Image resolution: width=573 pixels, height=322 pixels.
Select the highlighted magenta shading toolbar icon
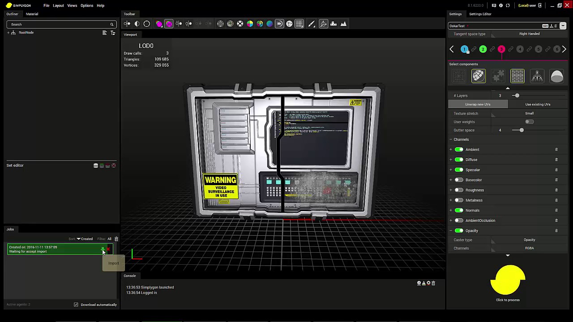coord(169,24)
